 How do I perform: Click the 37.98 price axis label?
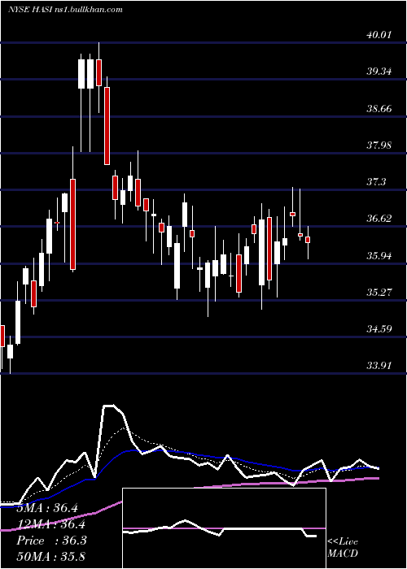379,146
